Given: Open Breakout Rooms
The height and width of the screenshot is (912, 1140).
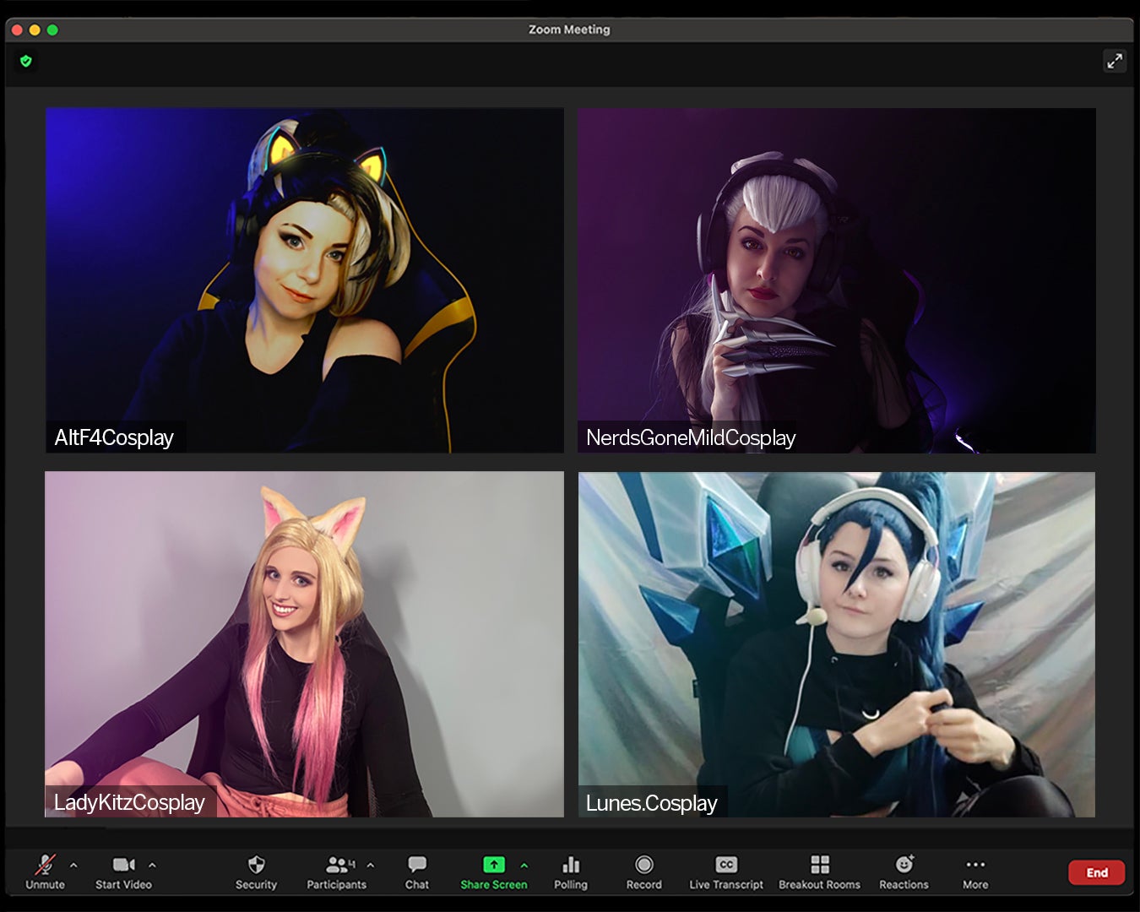Looking at the screenshot, I should click(x=819, y=870).
